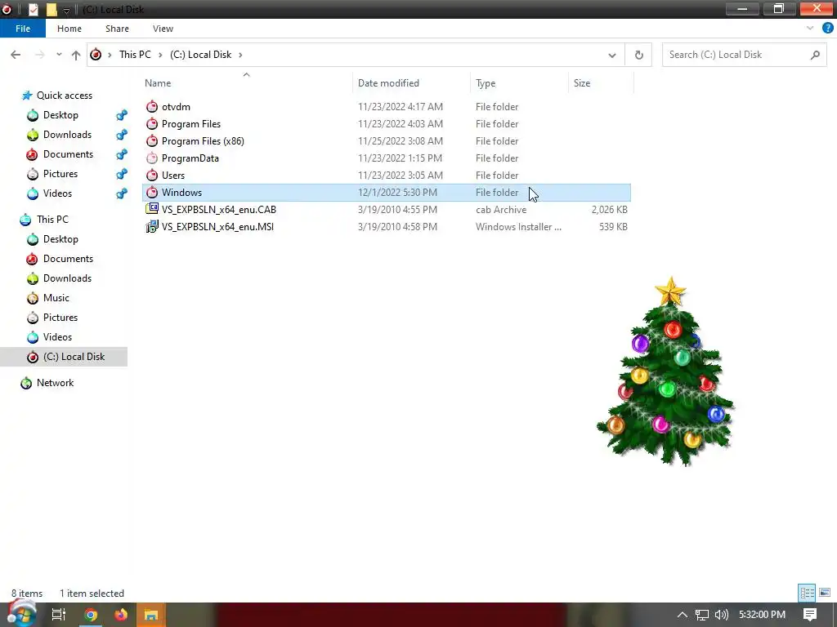Switch to Large icons view layout
The image size is (837, 627).
[825, 593]
